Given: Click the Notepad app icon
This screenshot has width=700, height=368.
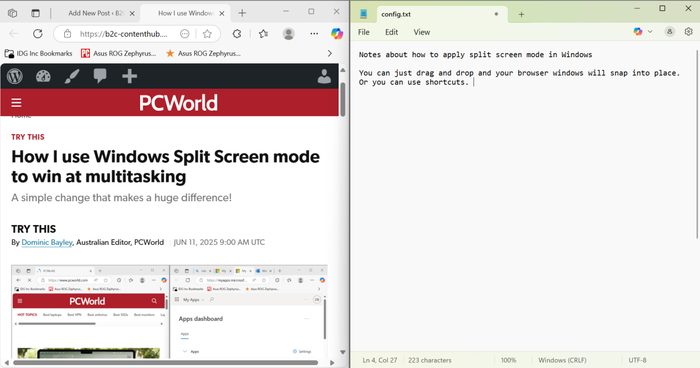Looking at the screenshot, I should tap(363, 14).
